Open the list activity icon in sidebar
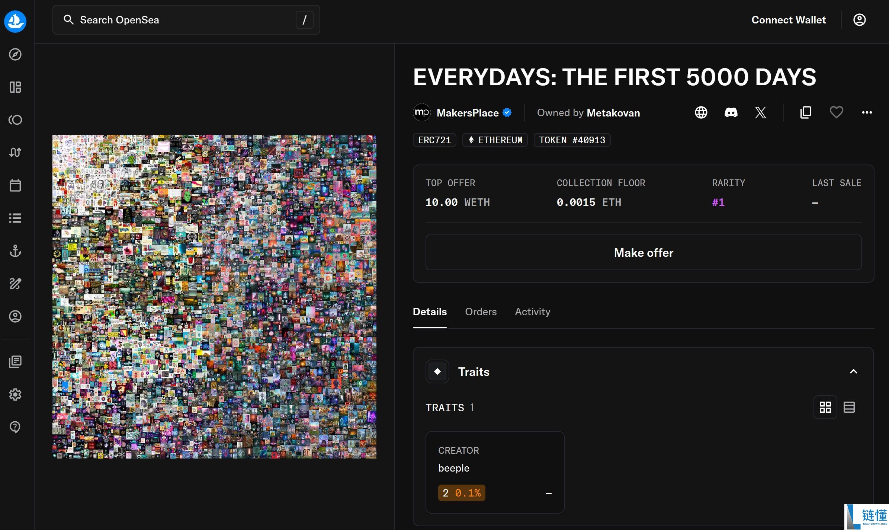The image size is (889, 530). point(15,218)
